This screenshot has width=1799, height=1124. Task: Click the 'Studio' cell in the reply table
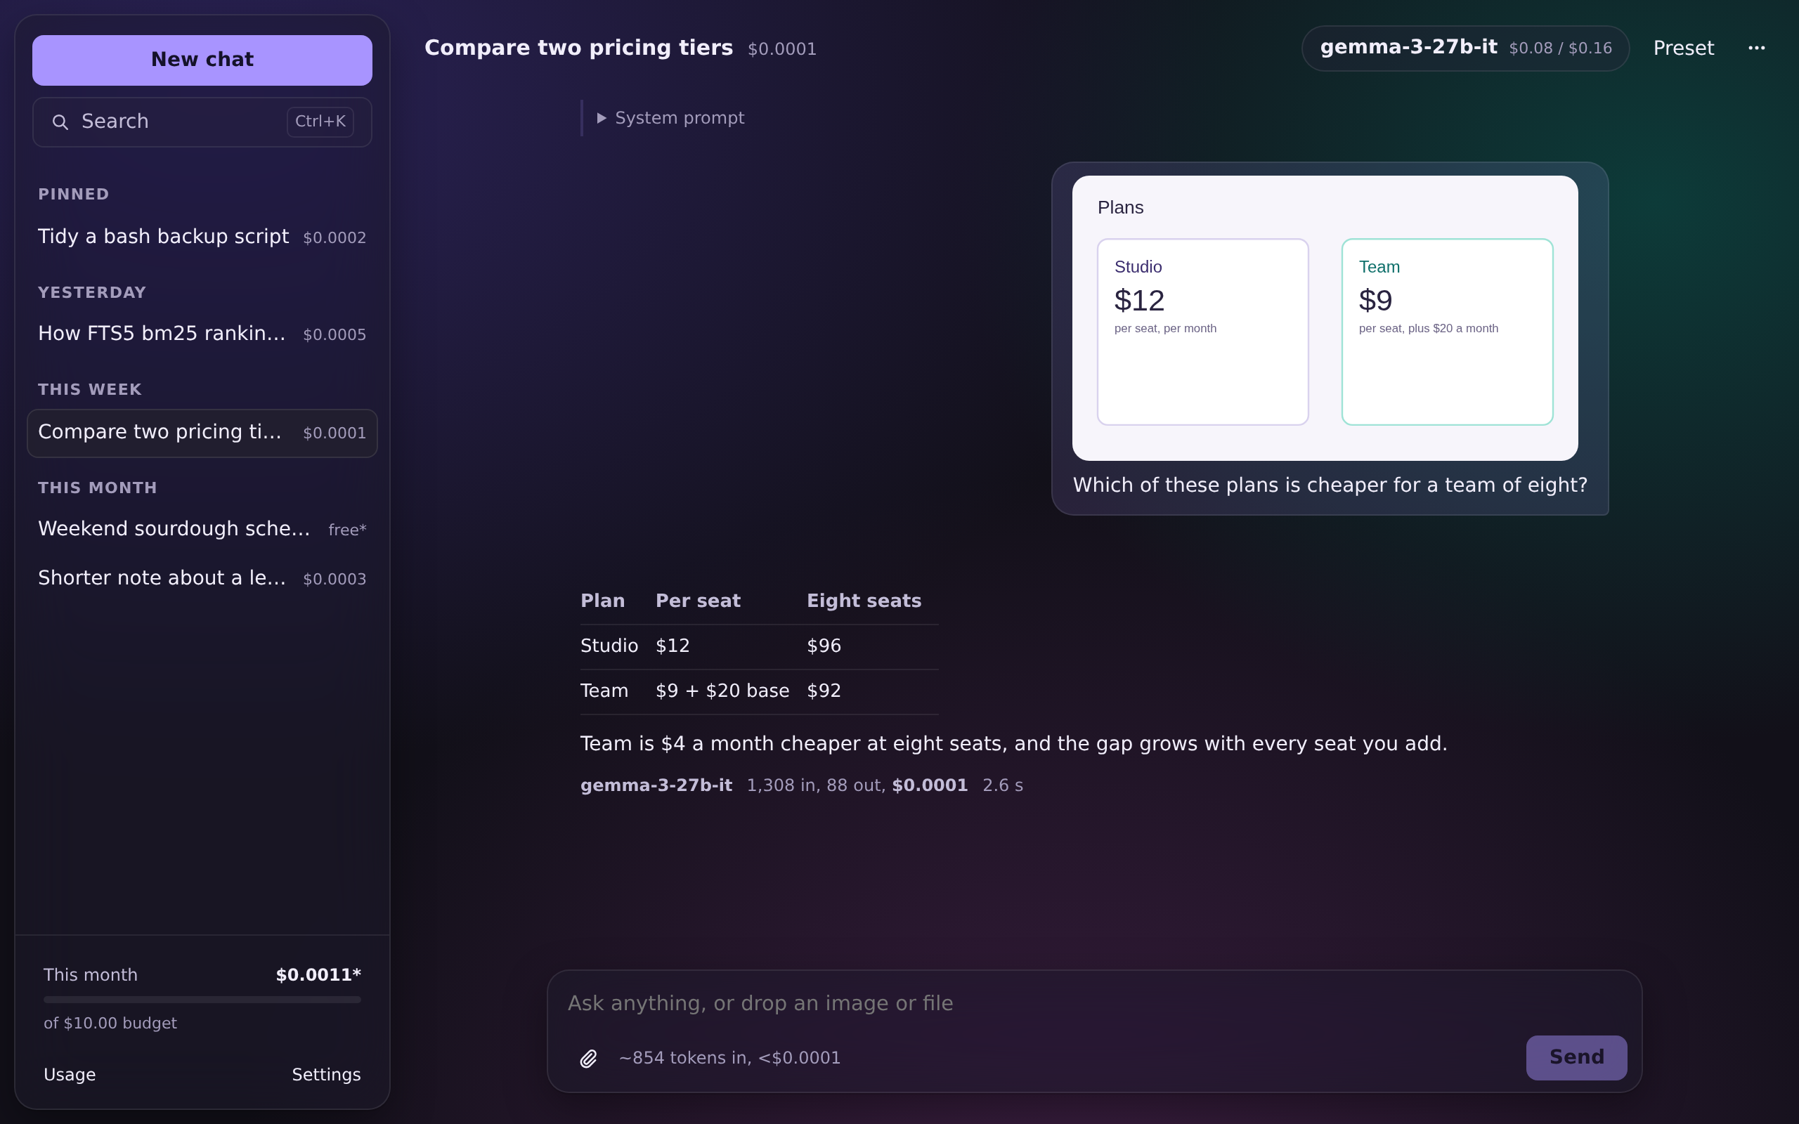point(609,646)
